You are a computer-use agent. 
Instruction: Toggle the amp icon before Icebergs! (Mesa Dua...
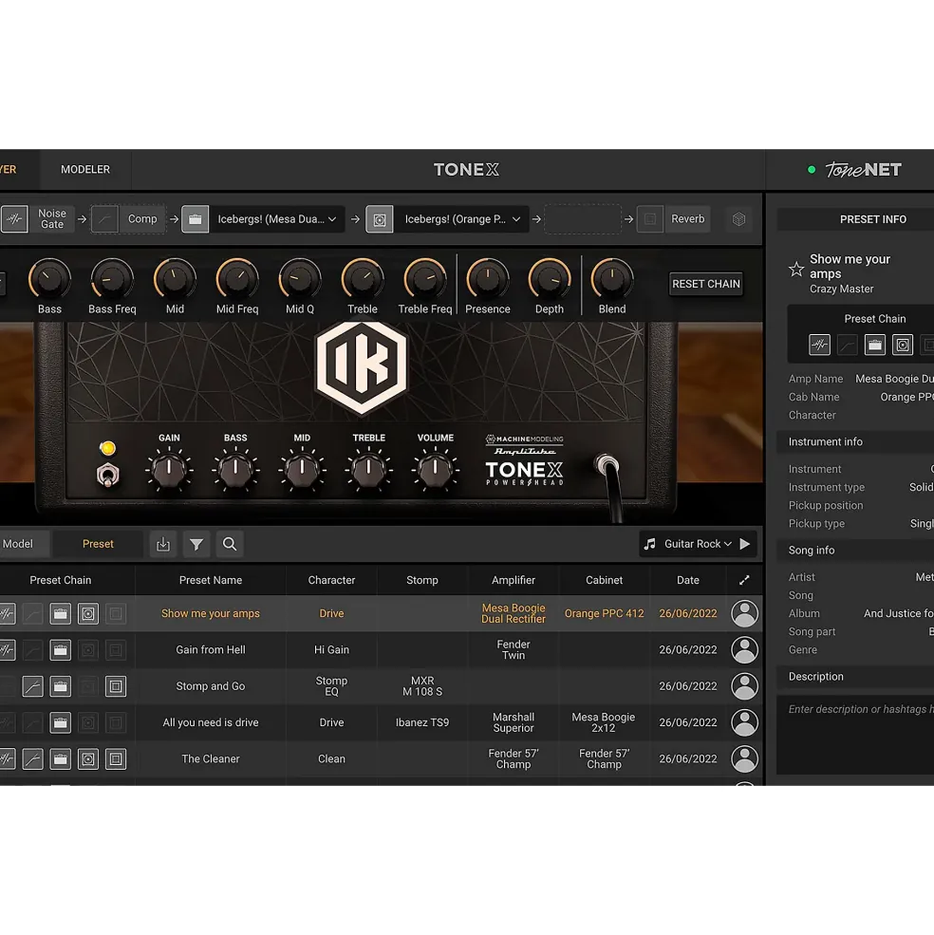(x=195, y=219)
